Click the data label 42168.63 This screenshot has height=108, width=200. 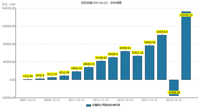tap(101, 58)
